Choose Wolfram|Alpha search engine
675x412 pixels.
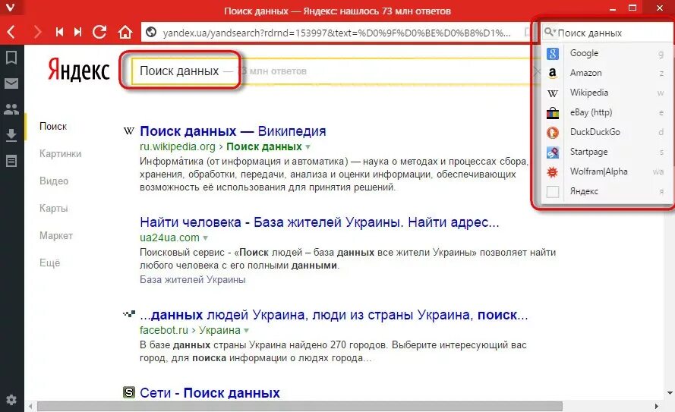click(x=605, y=172)
